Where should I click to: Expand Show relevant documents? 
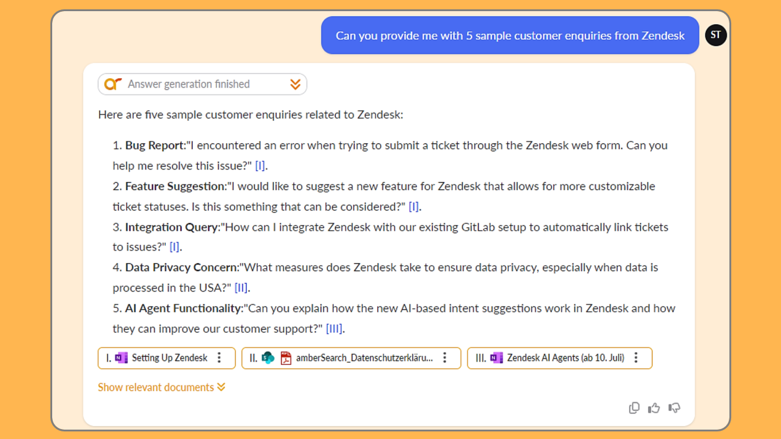click(162, 387)
